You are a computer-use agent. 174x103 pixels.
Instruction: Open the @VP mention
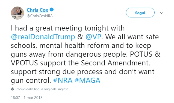pyautogui.click(x=93, y=37)
